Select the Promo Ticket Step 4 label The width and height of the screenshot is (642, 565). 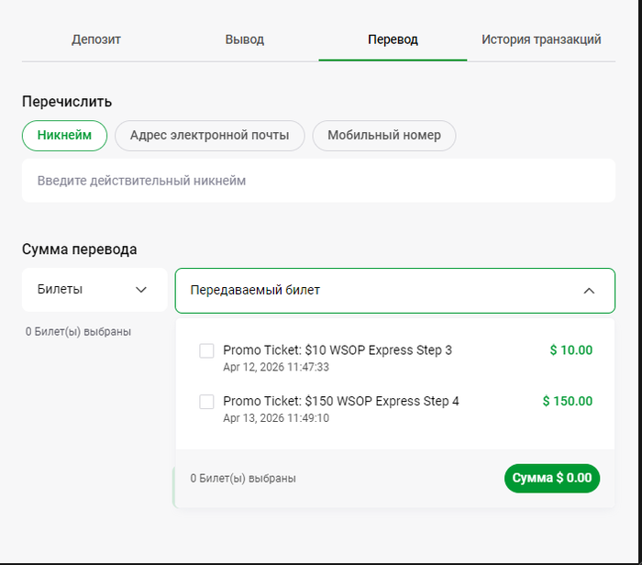(341, 401)
